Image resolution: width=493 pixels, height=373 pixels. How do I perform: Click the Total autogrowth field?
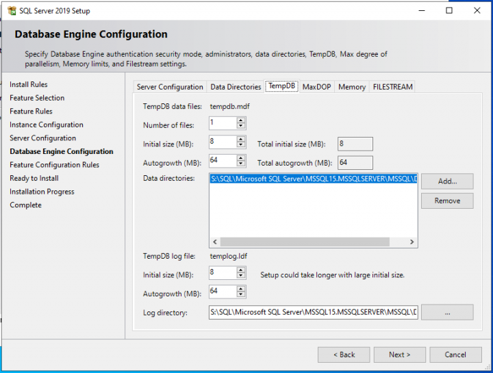(355, 163)
